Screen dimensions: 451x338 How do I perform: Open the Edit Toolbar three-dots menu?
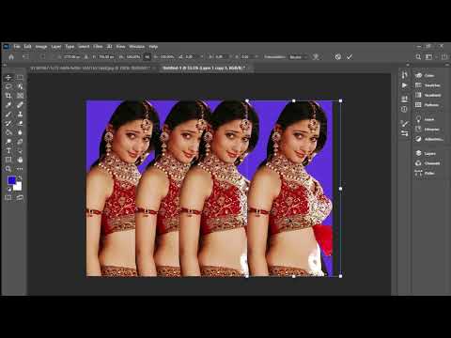(x=20, y=169)
